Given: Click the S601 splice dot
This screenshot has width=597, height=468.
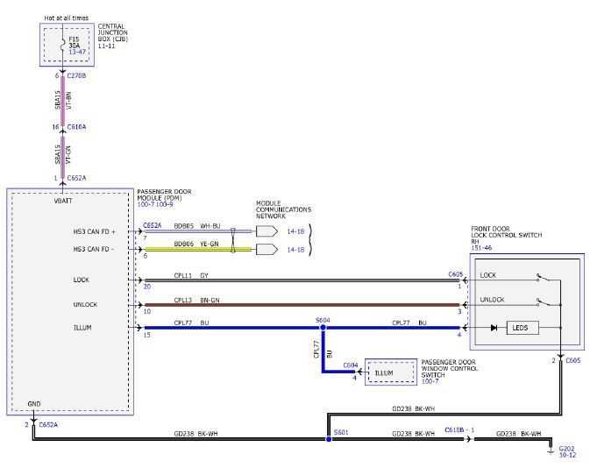Looking at the screenshot, I should click(x=329, y=439).
